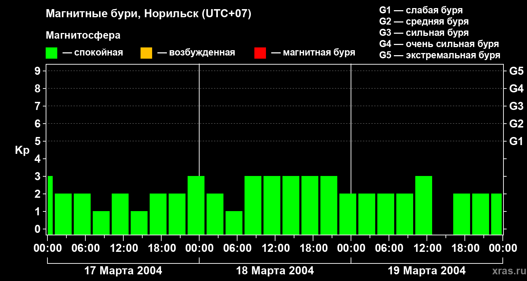Click the 12:00 time label for 18 March
527x281 pixels.
pos(275,248)
